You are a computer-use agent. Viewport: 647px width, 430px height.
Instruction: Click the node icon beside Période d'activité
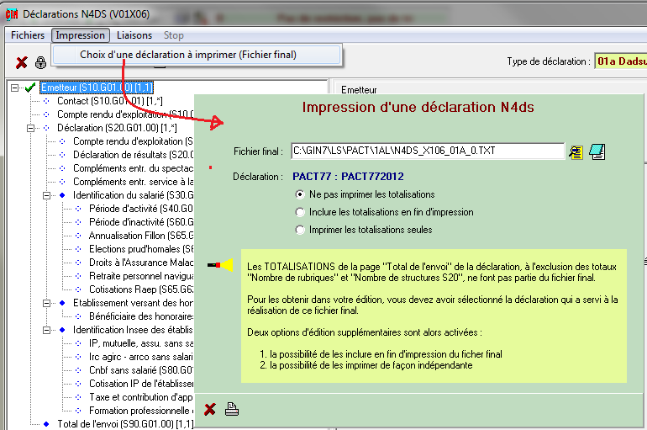click(78, 209)
